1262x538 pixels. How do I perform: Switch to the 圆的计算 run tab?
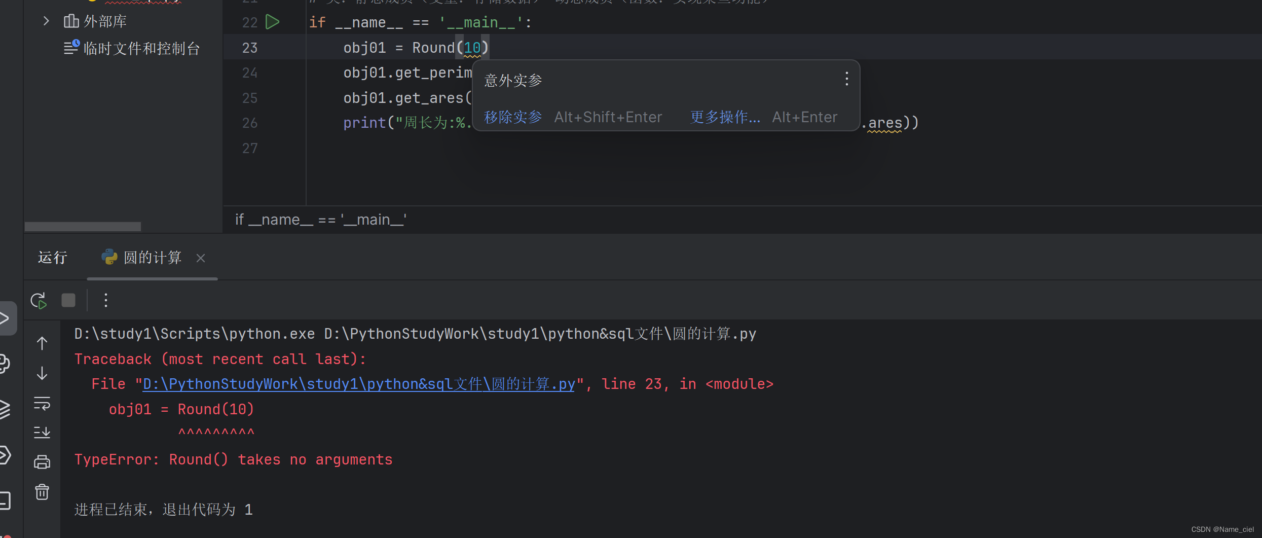click(152, 258)
